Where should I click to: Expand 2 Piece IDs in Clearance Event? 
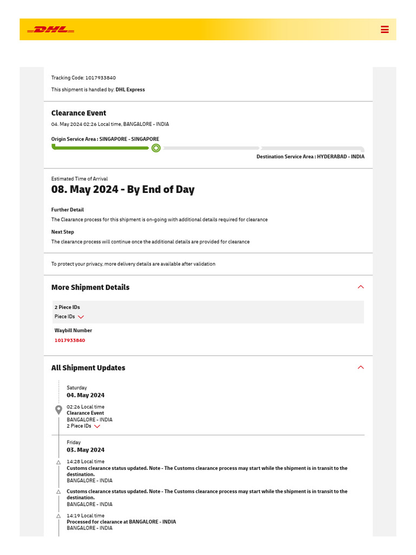click(97, 427)
